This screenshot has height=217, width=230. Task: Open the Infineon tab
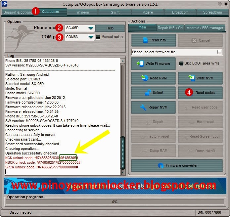[83, 12]
